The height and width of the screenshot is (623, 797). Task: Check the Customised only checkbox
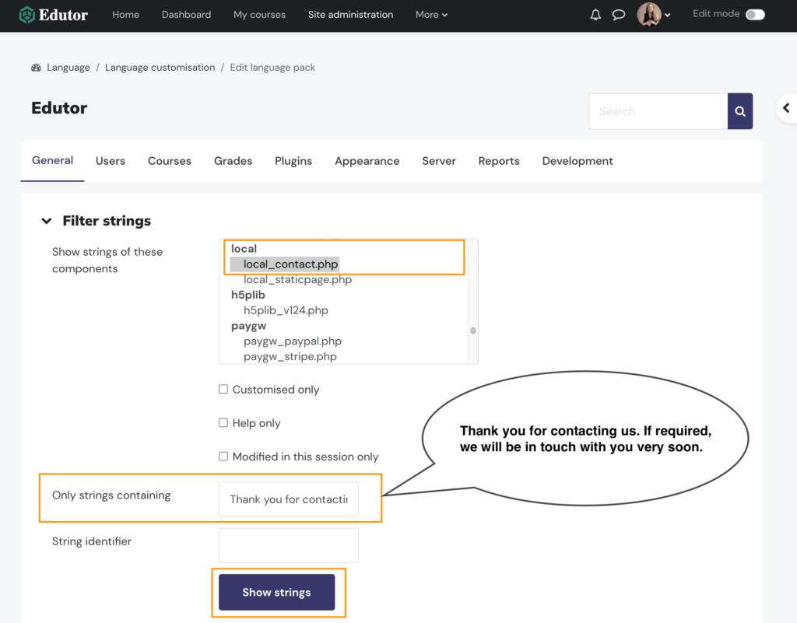point(223,389)
